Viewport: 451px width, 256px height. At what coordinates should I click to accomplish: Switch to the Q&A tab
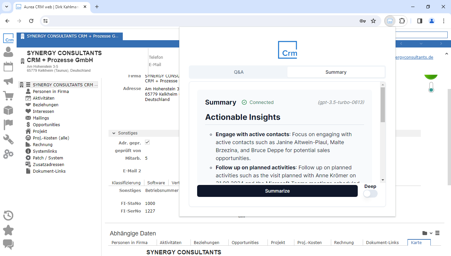click(239, 72)
